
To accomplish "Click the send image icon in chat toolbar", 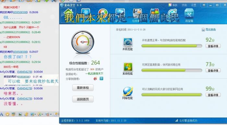I will click(20, 114).
